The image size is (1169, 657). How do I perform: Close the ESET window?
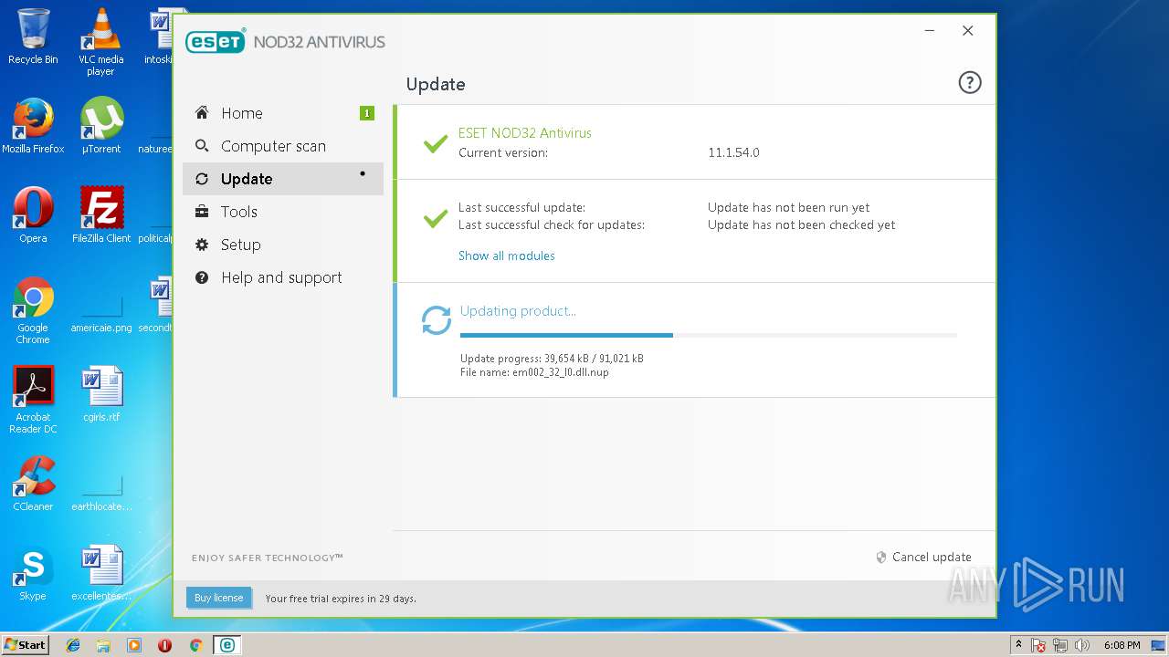pyautogui.click(x=968, y=31)
